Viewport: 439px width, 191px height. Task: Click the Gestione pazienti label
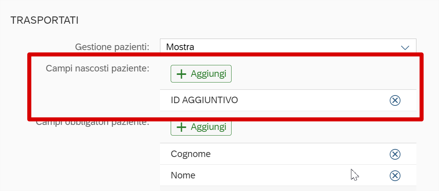click(112, 47)
